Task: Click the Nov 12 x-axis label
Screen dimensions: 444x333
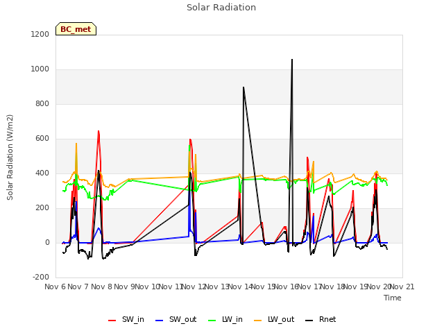Action: click(194, 287)
